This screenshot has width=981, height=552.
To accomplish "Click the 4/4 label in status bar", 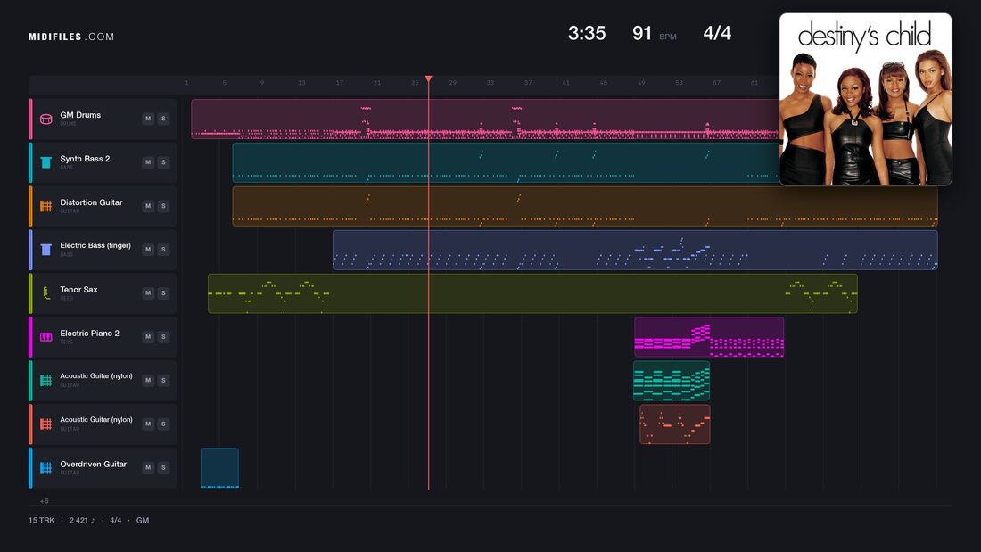I will coord(116,520).
